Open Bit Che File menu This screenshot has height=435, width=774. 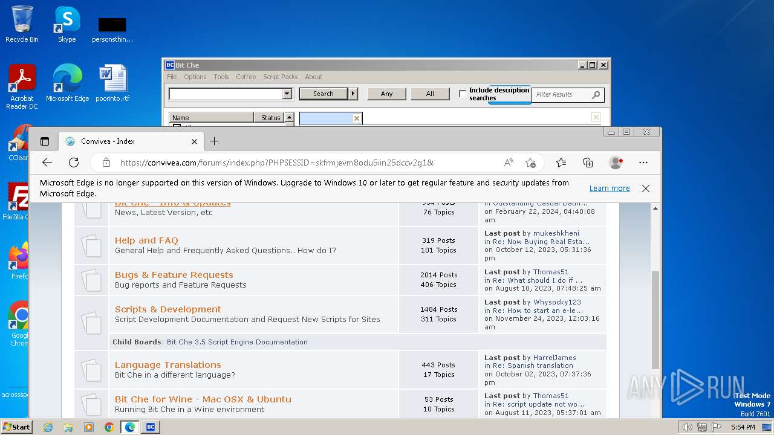pyautogui.click(x=172, y=77)
